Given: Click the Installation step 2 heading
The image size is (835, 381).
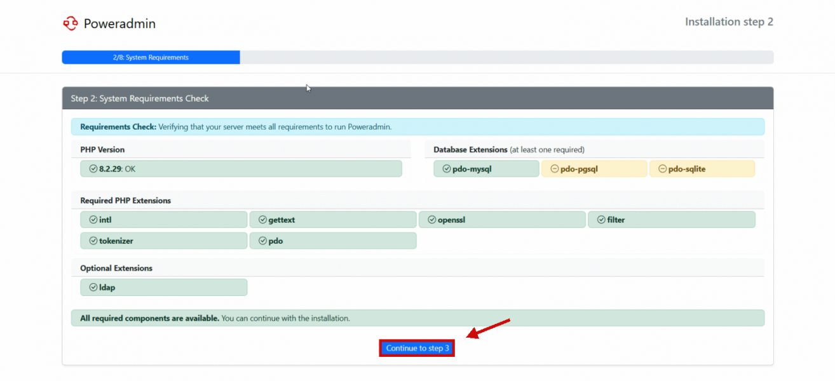Looking at the screenshot, I should 728,22.
